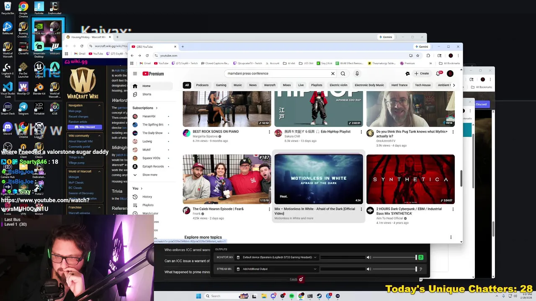This screenshot has height=301, width=536.
Task: Reload the youtube.com page
Action: pos(147,56)
